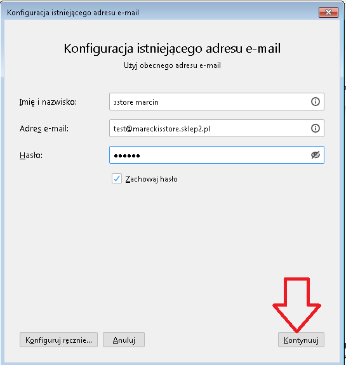This screenshot has height=365, width=346.
Task: Open manual setup via Konfiguruj ręcznie
Action: pos(58,340)
